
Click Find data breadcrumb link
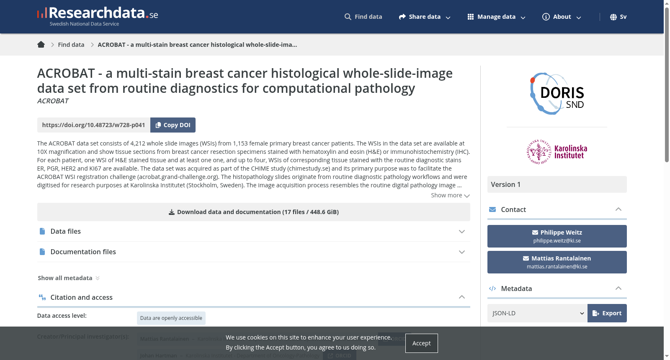[x=71, y=45]
